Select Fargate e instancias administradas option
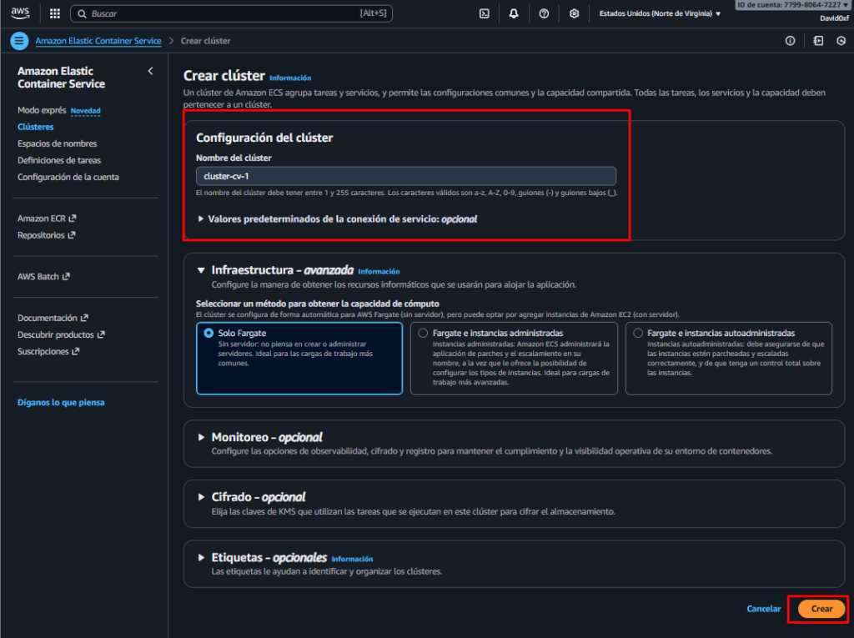The height and width of the screenshot is (638, 854). coord(423,333)
